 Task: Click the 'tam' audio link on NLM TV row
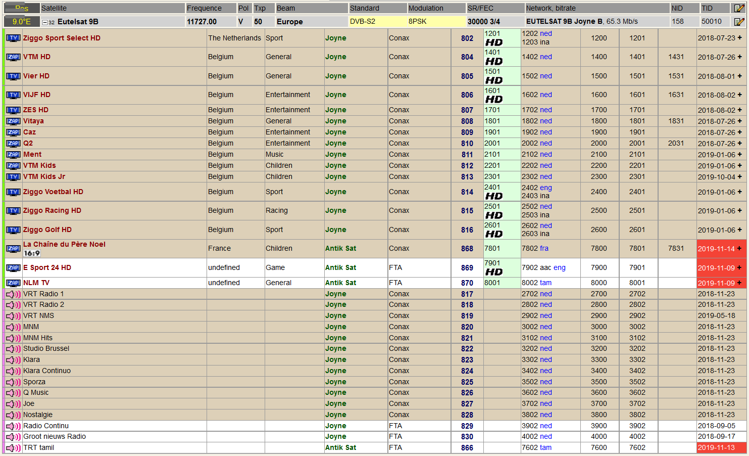546,283
